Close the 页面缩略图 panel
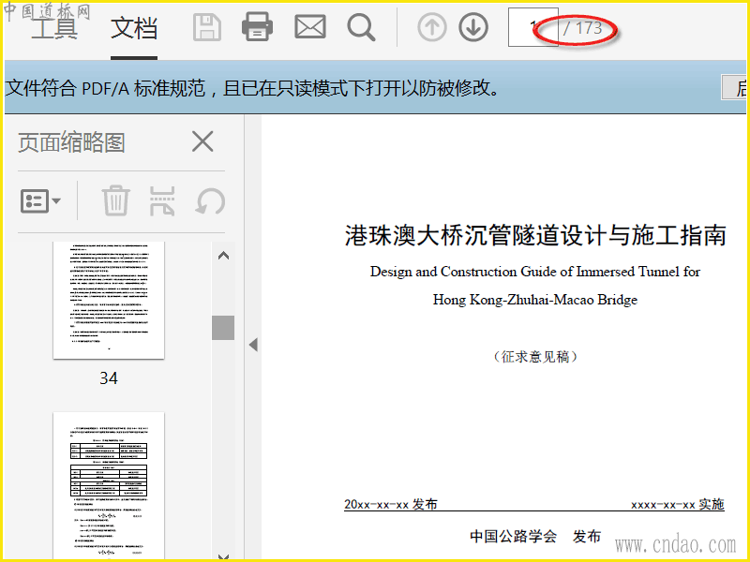The width and height of the screenshot is (750, 562). pos(202,141)
